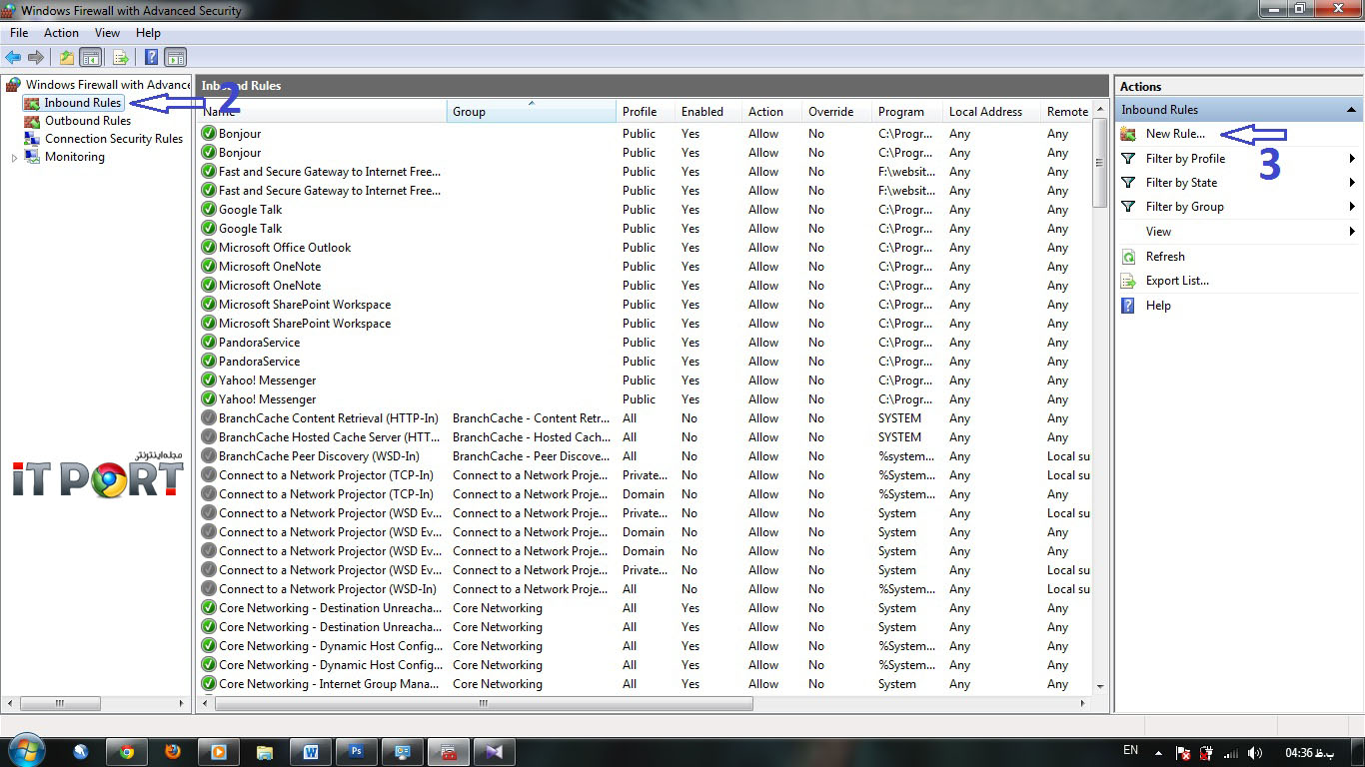The height and width of the screenshot is (767, 1365).
Task: Click the Export List toolbar icon
Action: [121, 57]
